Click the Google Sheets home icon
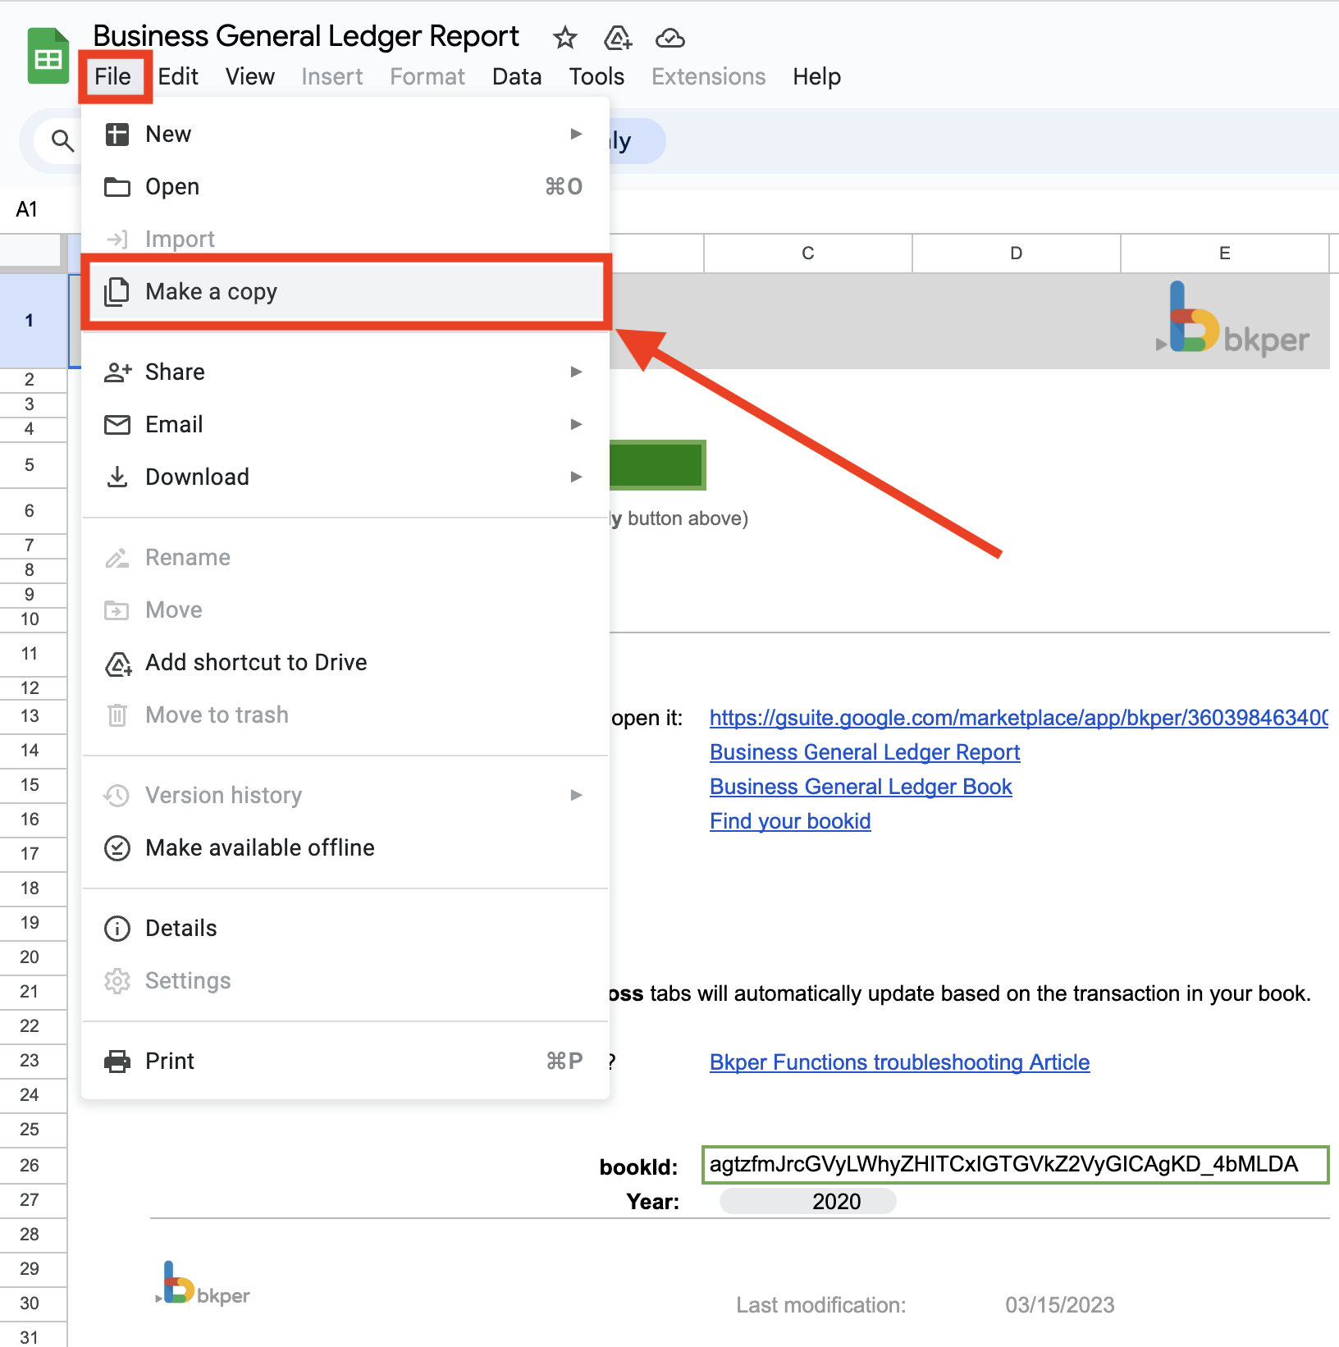Viewport: 1339px width, 1347px height. tap(47, 55)
